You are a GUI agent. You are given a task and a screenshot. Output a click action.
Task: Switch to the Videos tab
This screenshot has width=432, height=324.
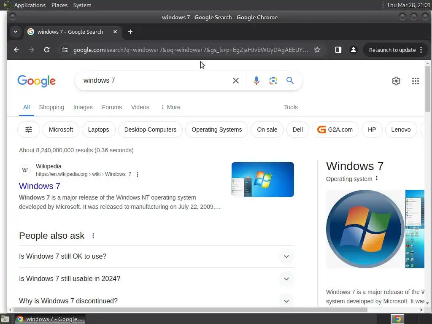[140, 107]
